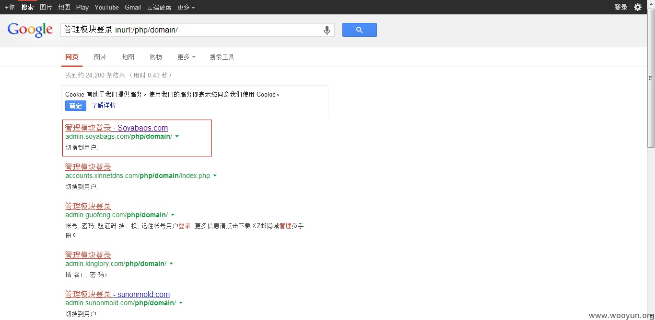The width and height of the screenshot is (655, 320).
Task: Open 搜索工具 search tools
Action: coord(222,57)
